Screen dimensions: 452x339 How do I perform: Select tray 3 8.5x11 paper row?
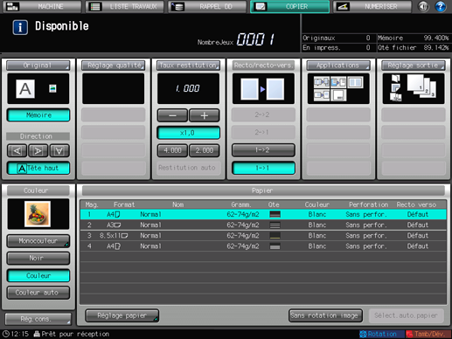[x=263, y=236]
